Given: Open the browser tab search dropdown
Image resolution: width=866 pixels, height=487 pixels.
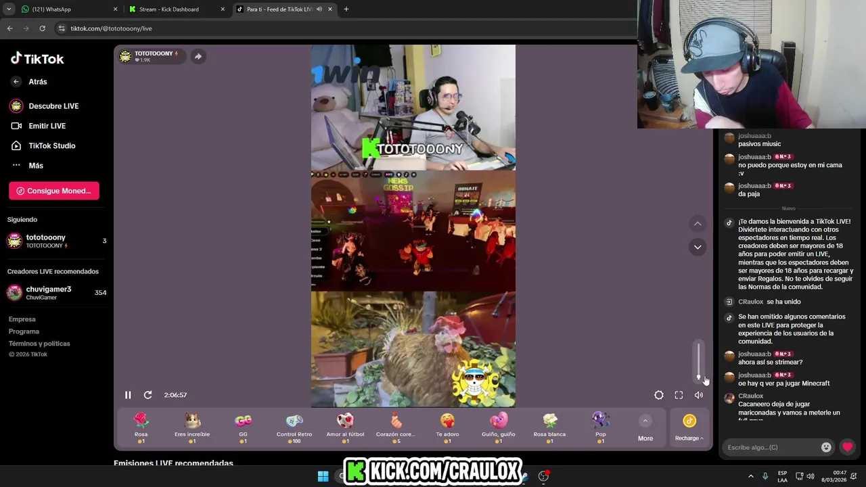Looking at the screenshot, I should [x=9, y=9].
